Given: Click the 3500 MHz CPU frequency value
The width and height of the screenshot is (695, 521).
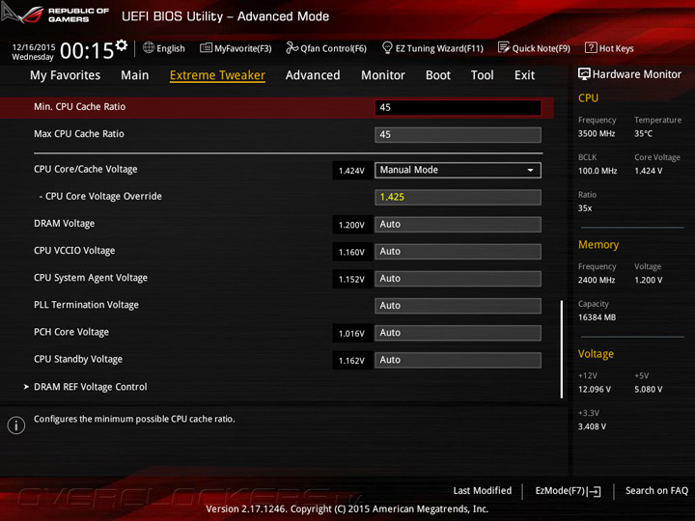Looking at the screenshot, I should pos(597,133).
